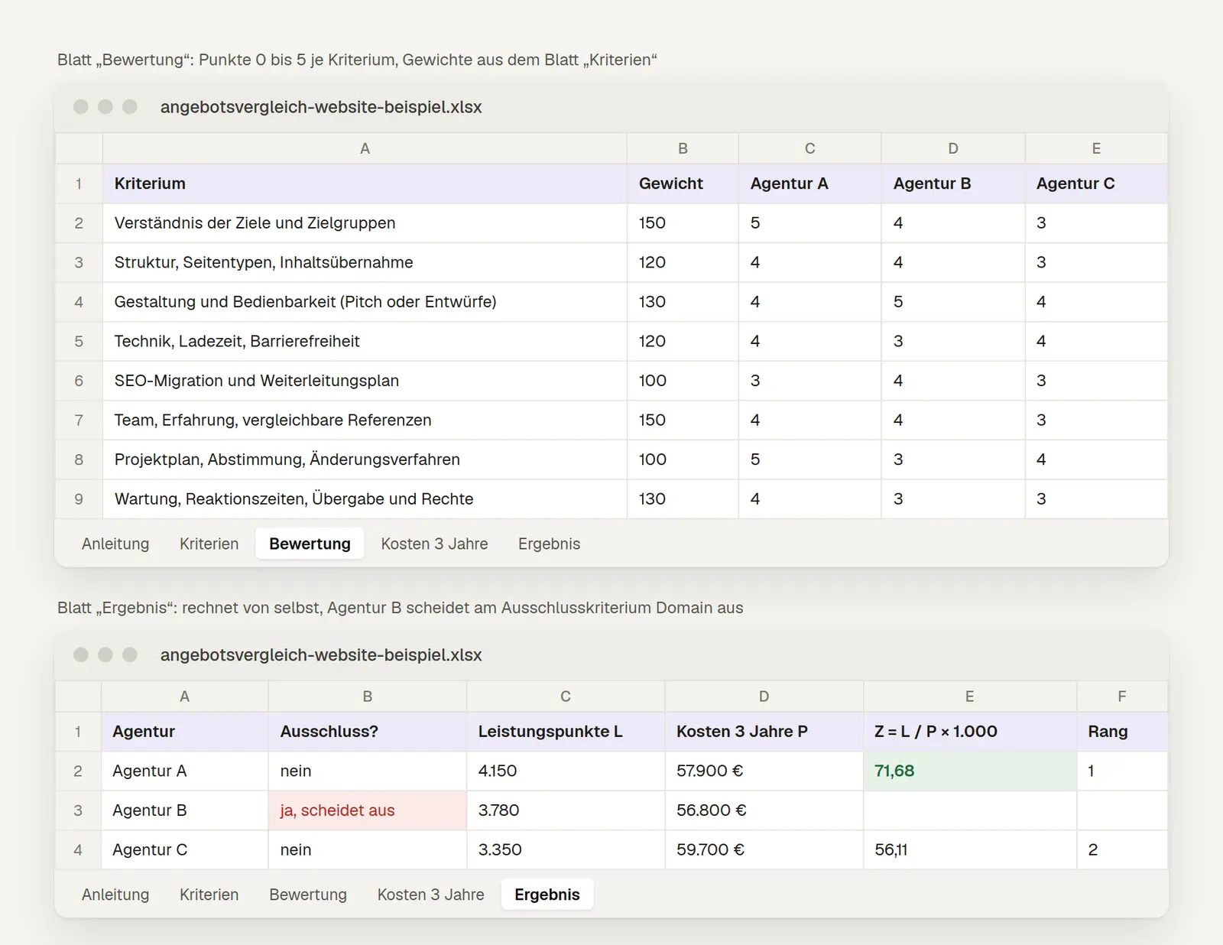Select active Ergebnis tab in lower window
This screenshot has width=1223, height=945.
[547, 895]
